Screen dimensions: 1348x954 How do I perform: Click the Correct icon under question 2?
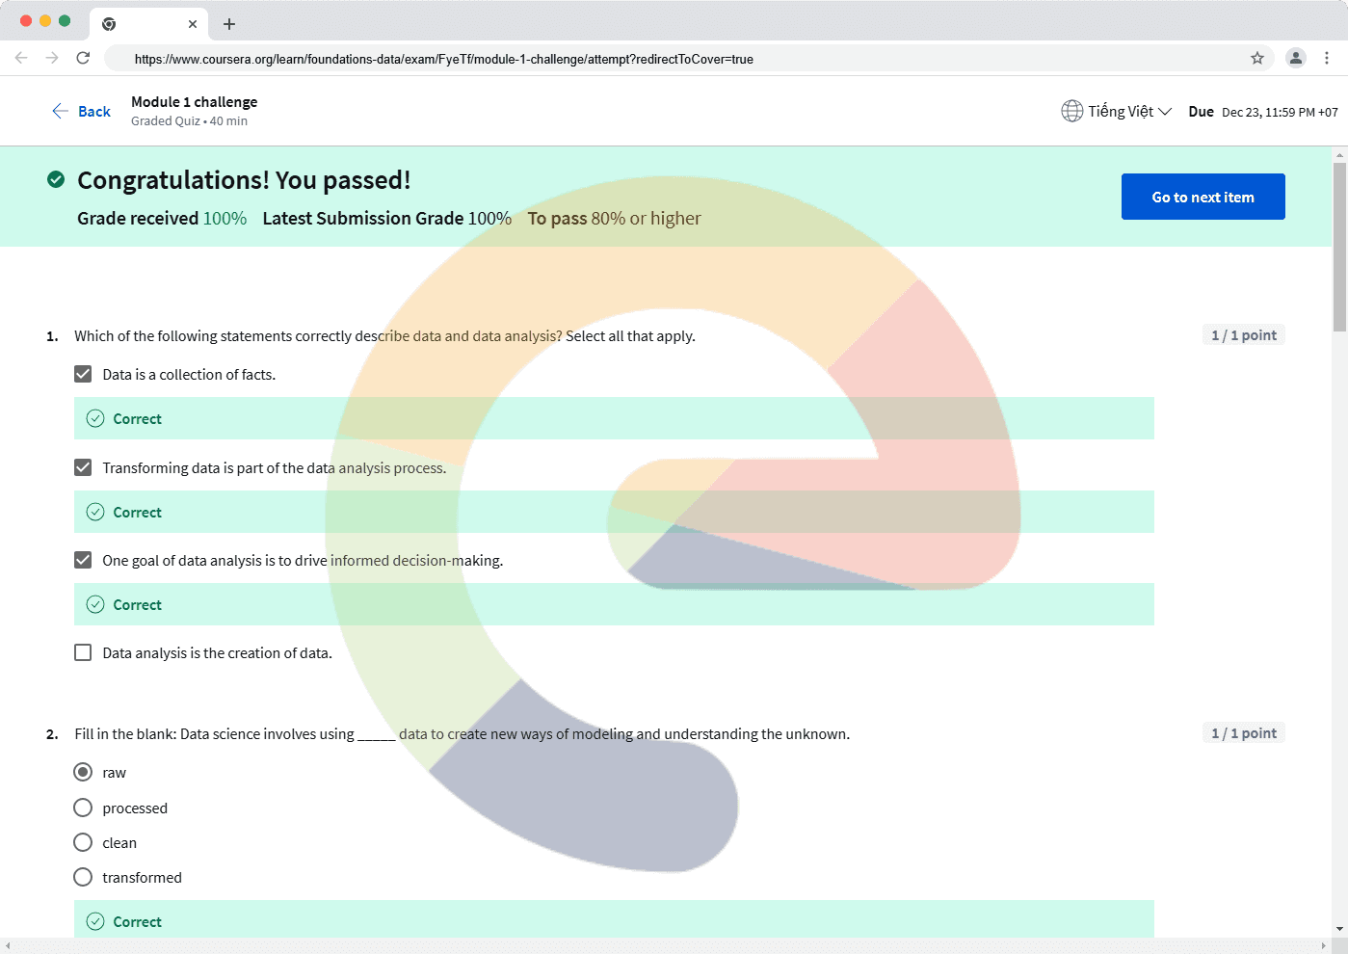point(95,921)
